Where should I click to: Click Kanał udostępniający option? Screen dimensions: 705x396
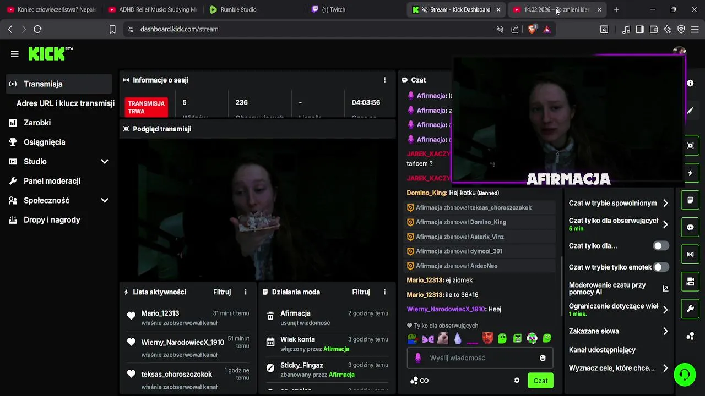[x=602, y=350]
